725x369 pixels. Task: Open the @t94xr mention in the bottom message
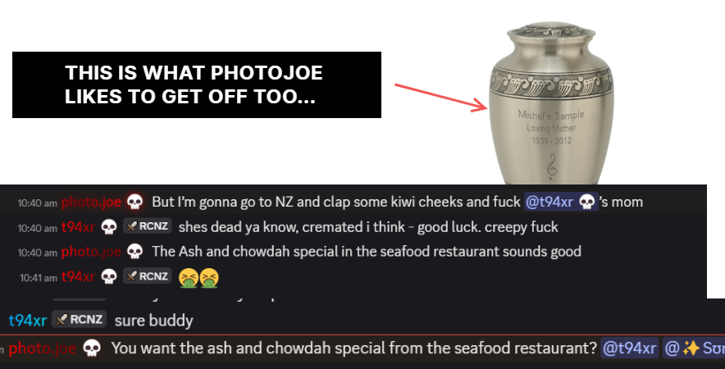630,348
